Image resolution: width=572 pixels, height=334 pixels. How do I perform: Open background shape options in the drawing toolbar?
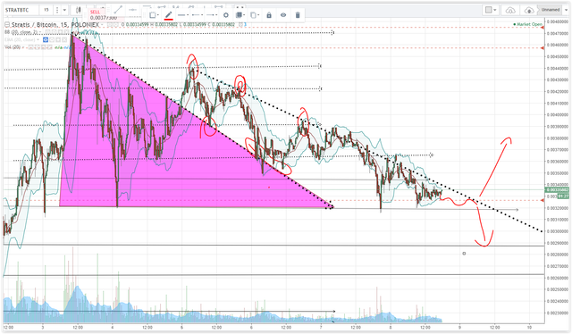pyautogui.click(x=154, y=15)
